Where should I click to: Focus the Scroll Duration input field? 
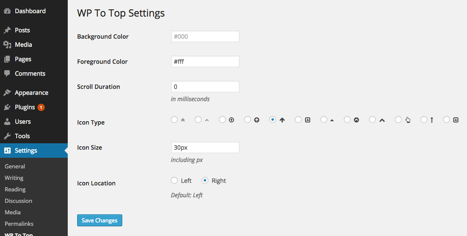(x=205, y=87)
